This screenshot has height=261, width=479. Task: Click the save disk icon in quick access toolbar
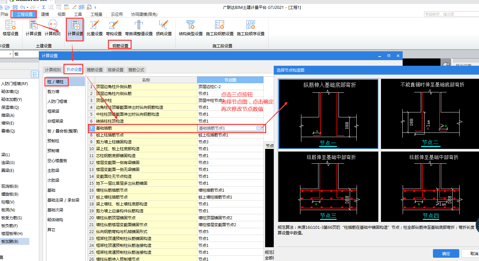tap(15, 7)
